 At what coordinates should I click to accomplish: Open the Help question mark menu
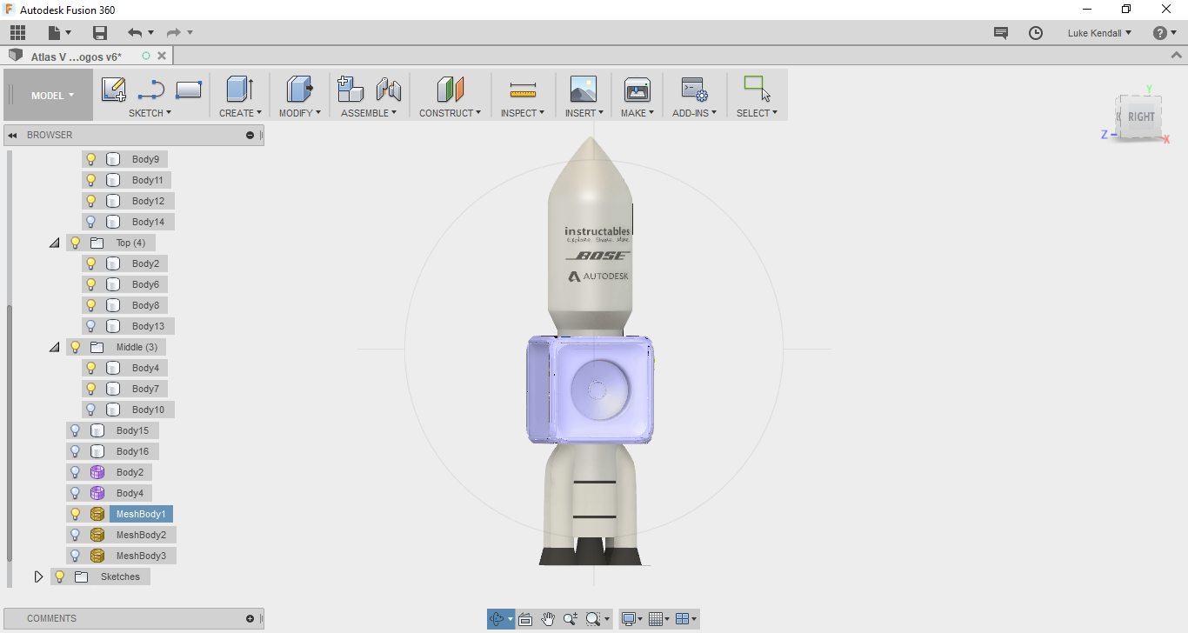point(1164,33)
